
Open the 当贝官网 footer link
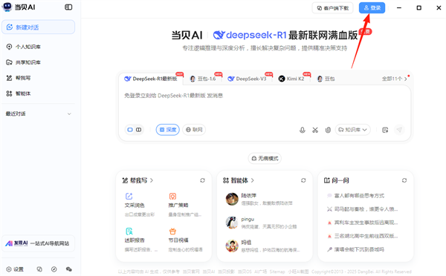click(x=191, y=272)
